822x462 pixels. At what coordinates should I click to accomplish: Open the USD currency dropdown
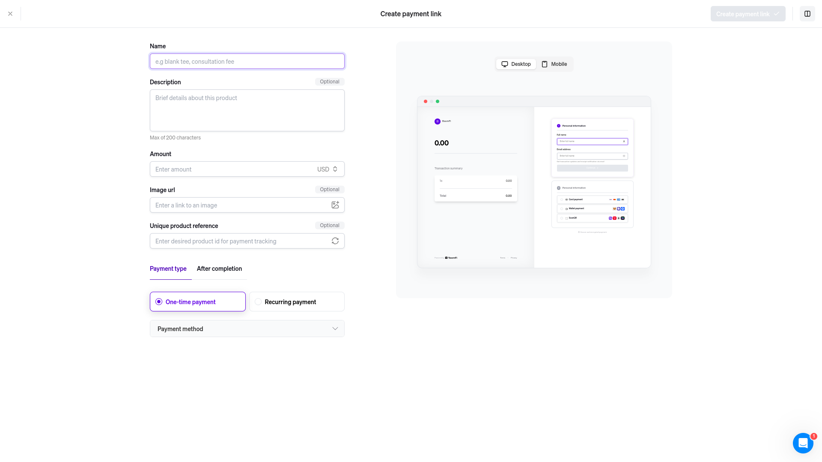click(x=328, y=169)
